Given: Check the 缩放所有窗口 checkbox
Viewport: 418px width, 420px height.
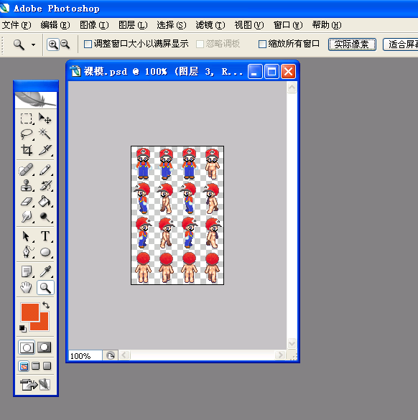Looking at the screenshot, I should pos(262,45).
